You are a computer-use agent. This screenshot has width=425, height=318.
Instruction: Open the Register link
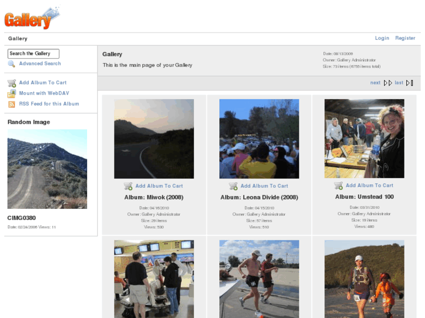tap(405, 38)
